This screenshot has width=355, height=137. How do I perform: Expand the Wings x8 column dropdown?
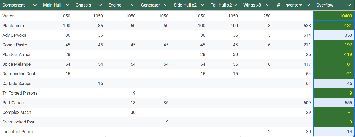[x=268, y=5]
